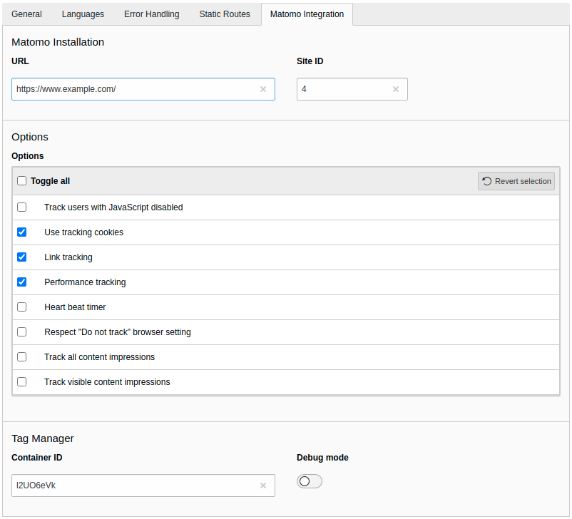The image size is (572, 519).
Task: Select the Matomo Integration tab
Action: 307,14
